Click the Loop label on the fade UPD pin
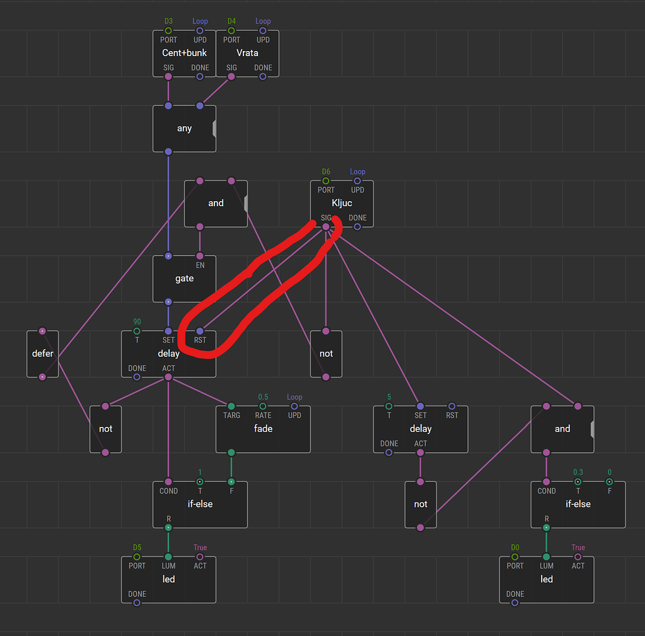Image resolution: width=645 pixels, height=636 pixels. click(x=294, y=397)
